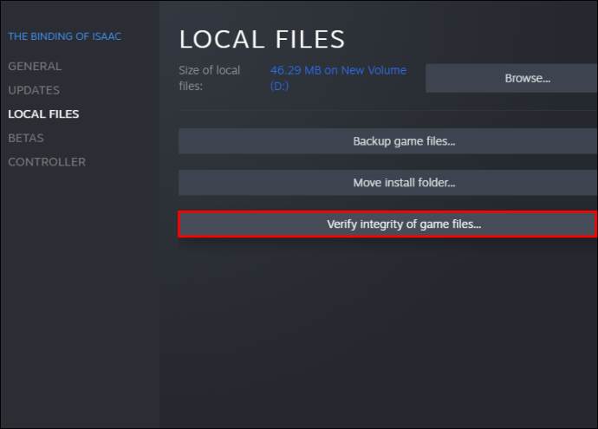Screen dimensions: 598x429
Task: Click empty space above the LOCAL FILES heading
Action: pyautogui.click(x=378, y=13)
